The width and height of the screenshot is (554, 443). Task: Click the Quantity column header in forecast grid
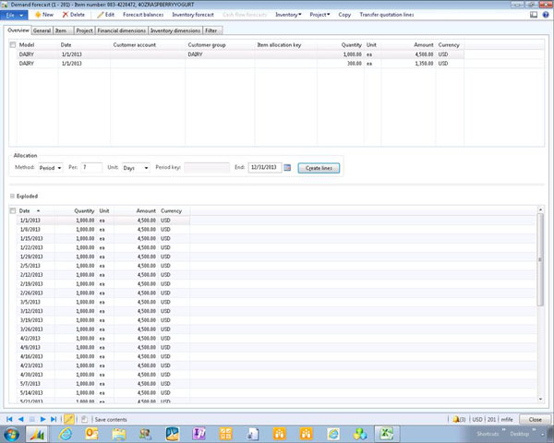tap(351, 45)
